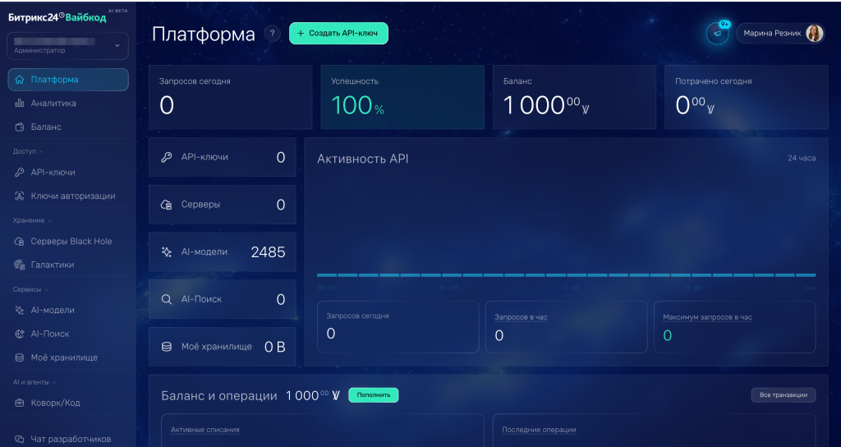
Task: Open the API-ключи summary card
Action: [x=222, y=157]
